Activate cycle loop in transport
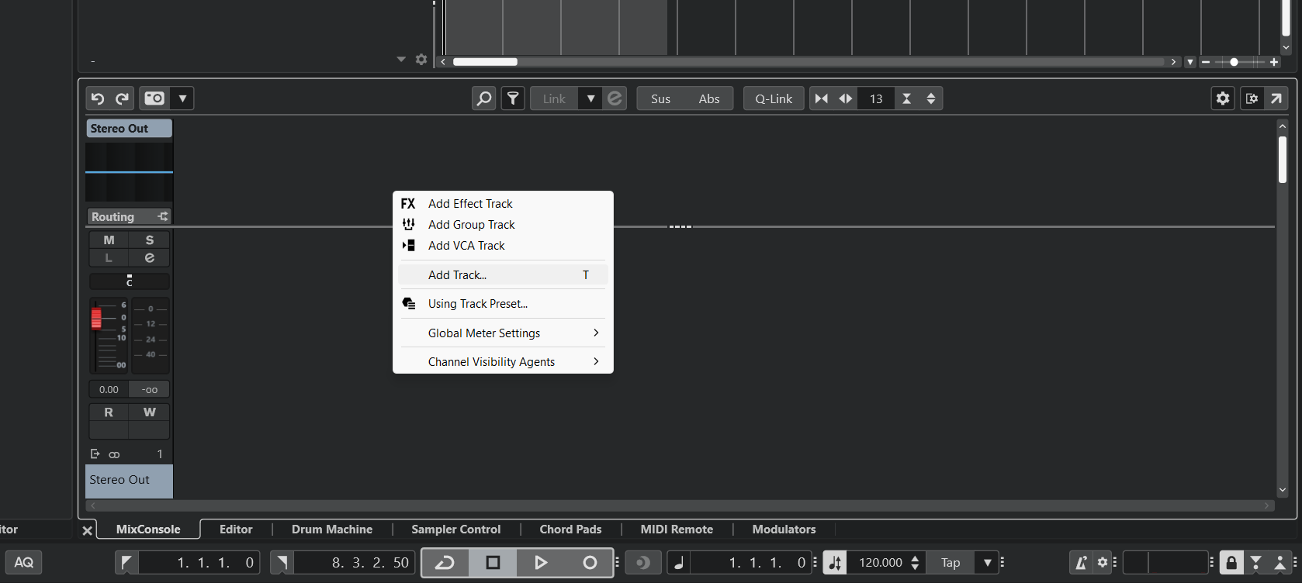The image size is (1302, 583). 445,563
